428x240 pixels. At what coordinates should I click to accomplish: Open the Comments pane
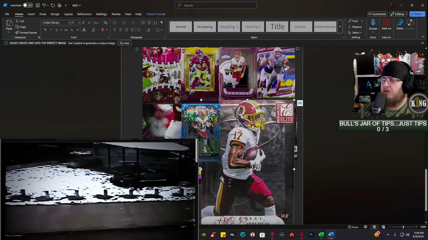377,14
